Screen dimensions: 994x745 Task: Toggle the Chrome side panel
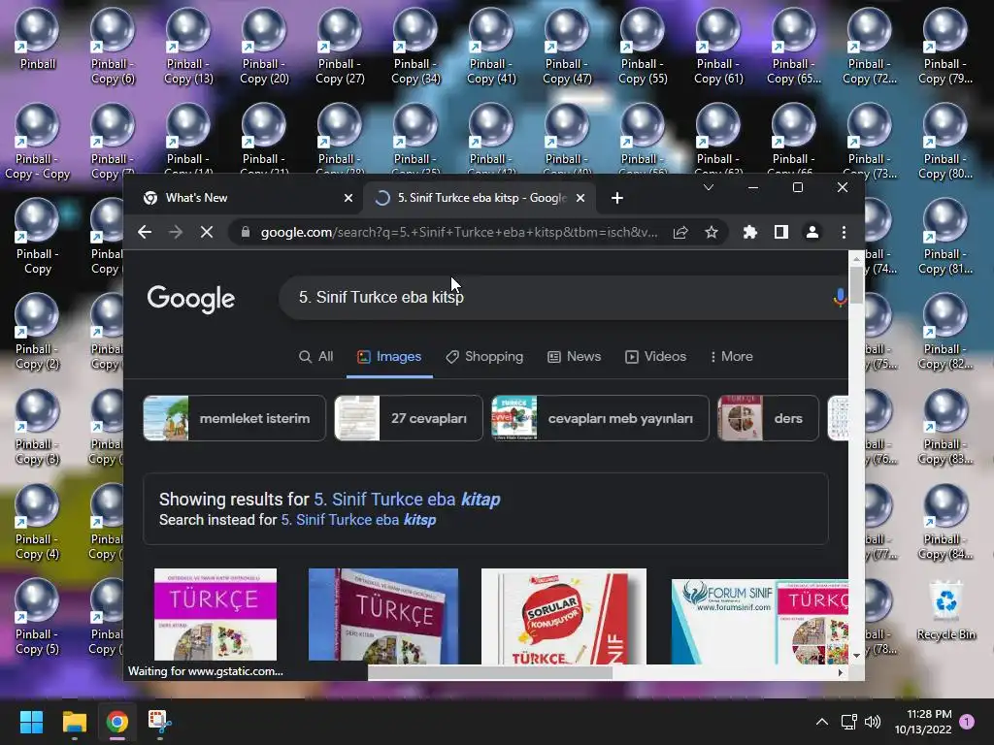tap(781, 232)
